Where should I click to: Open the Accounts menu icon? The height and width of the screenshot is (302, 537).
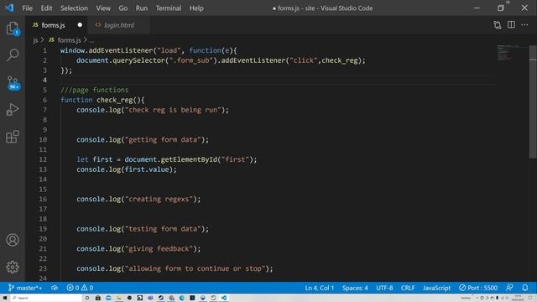coord(13,240)
